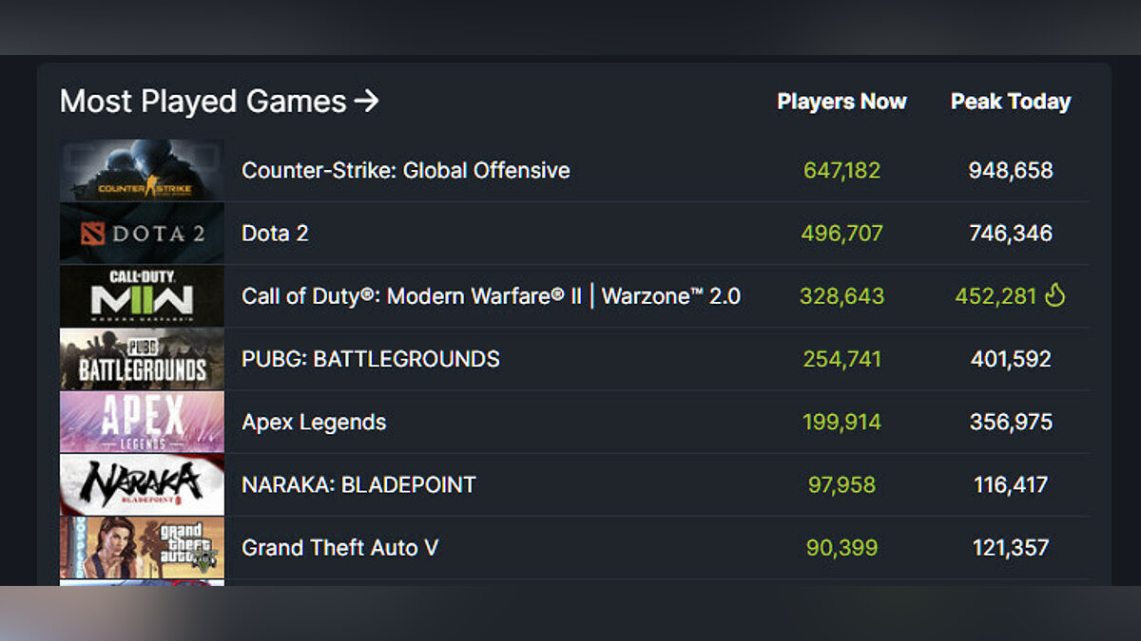The width and height of the screenshot is (1141, 641).
Task: Click the Peak Today column header
Action: (1011, 102)
